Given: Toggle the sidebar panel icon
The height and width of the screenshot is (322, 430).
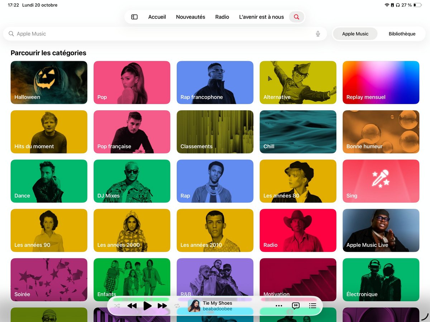Looking at the screenshot, I should click(134, 17).
